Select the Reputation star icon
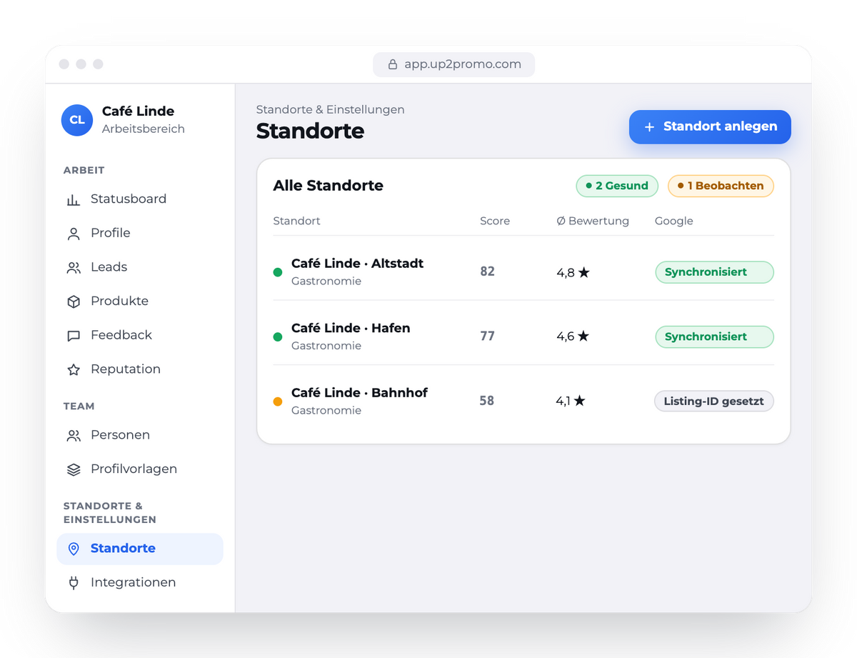The width and height of the screenshot is (857, 658). 74,369
